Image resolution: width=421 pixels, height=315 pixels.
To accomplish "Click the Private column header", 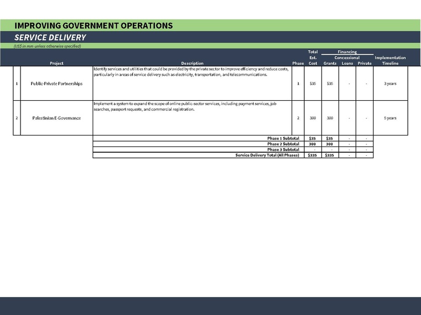I will (364, 64).
